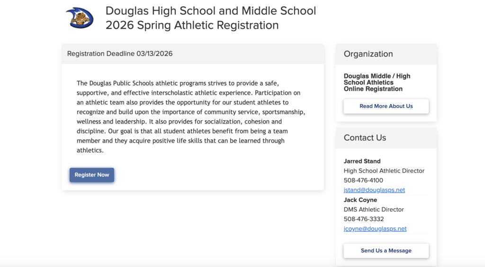Click the Contact Us panel header
Screen dimensions: 485x267
(x=365, y=138)
